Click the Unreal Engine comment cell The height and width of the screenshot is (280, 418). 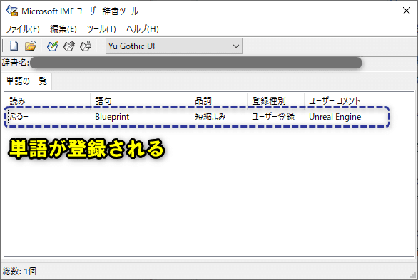(335, 117)
